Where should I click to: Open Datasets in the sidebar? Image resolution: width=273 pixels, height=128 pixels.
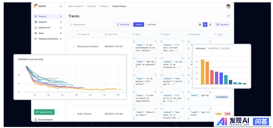[42, 22]
